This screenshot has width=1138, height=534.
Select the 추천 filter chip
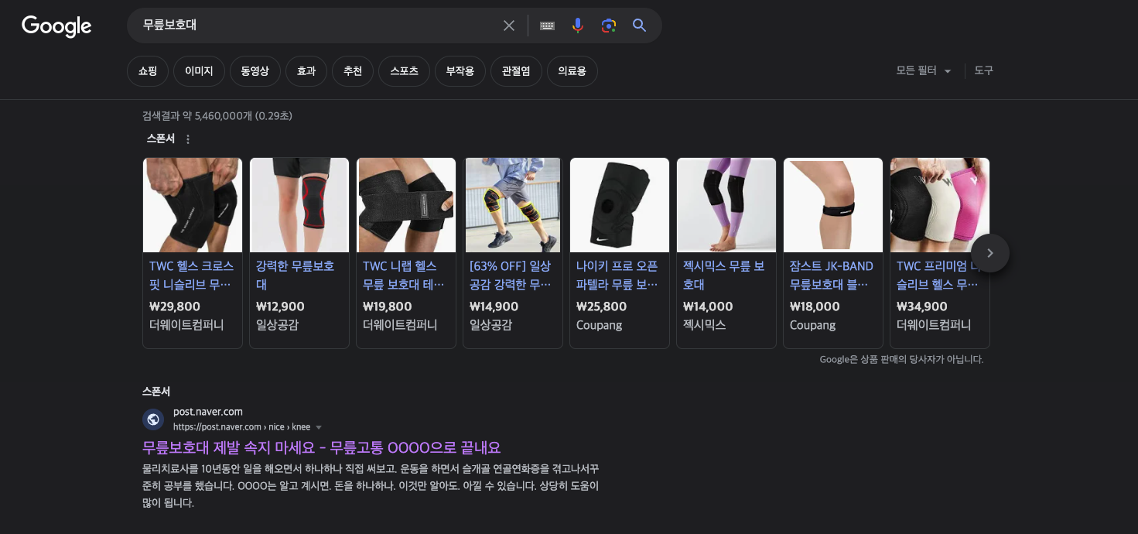pyautogui.click(x=353, y=71)
